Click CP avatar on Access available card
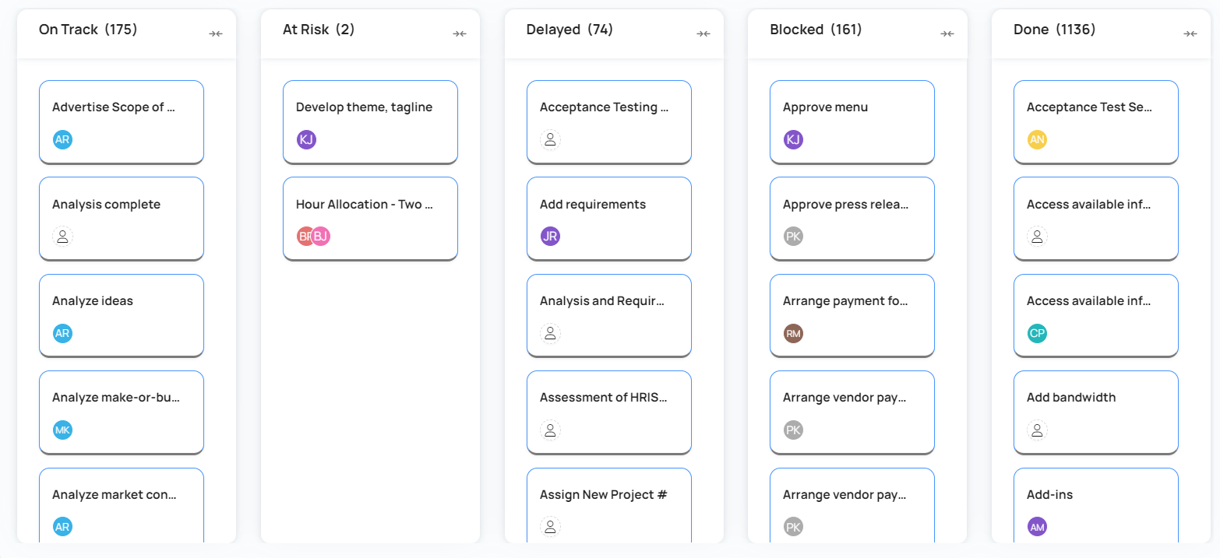 [1037, 334]
